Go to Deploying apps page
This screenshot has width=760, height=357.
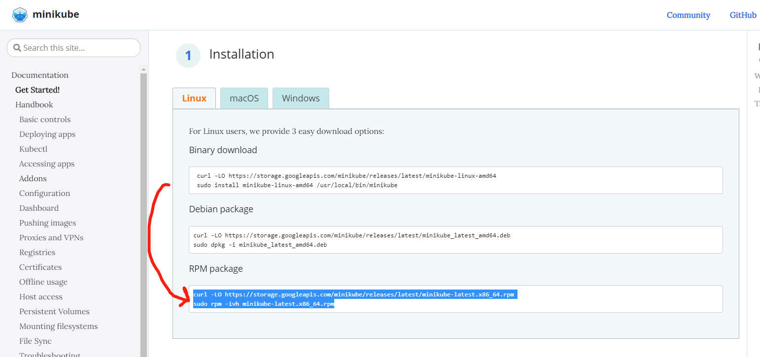pos(47,134)
